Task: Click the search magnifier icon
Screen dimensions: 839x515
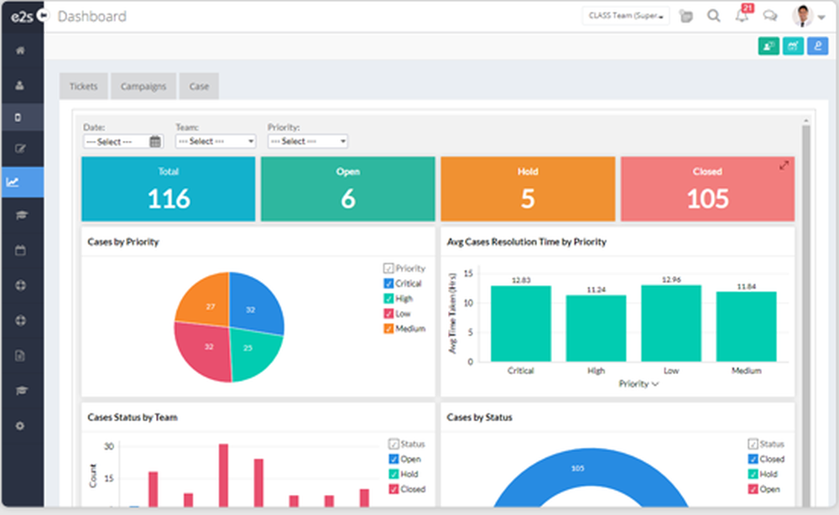Action: pos(713,16)
